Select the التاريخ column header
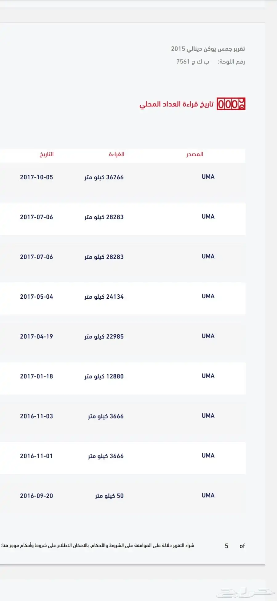This screenshot has height=601, width=277. tap(46, 154)
